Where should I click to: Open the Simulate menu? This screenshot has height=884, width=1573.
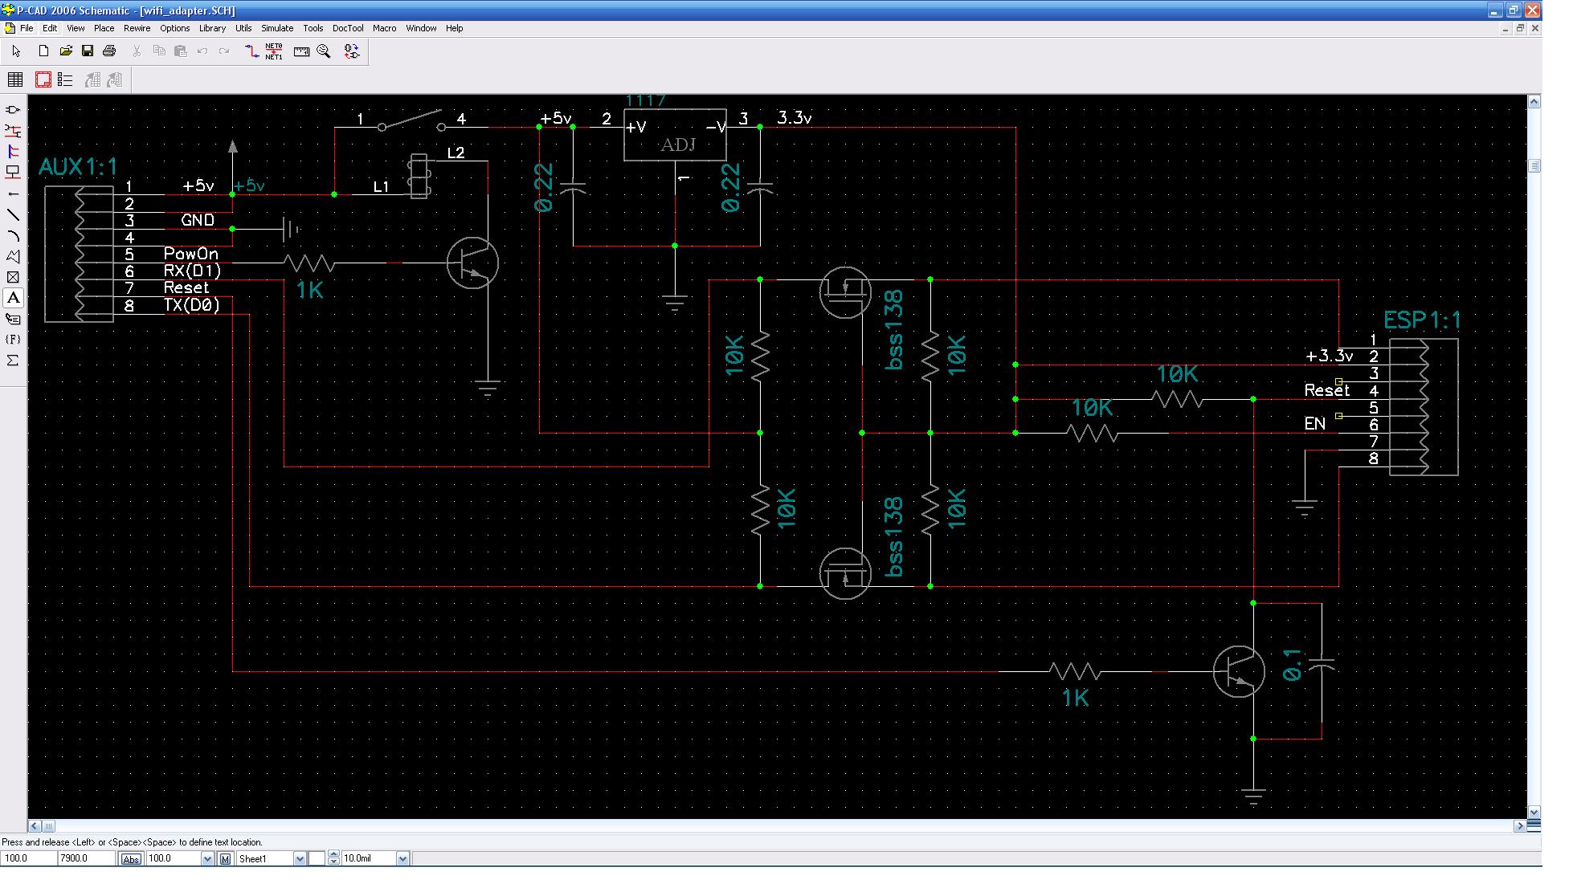point(277,28)
